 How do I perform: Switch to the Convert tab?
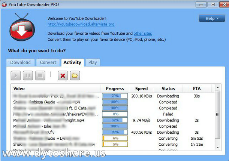(48, 62)
